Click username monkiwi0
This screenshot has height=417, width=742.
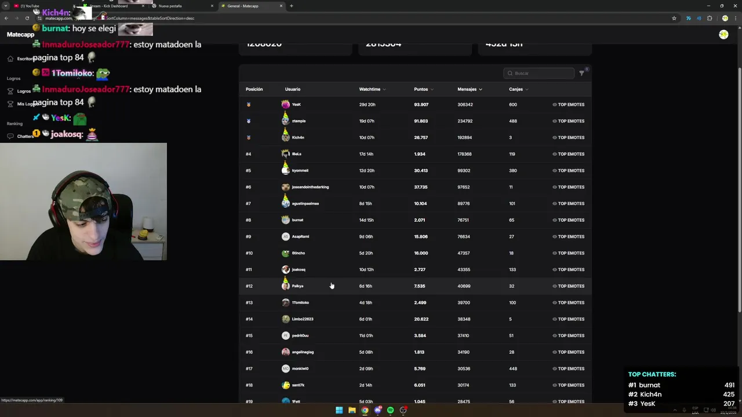pyautogui.click(x=300, y=368)
